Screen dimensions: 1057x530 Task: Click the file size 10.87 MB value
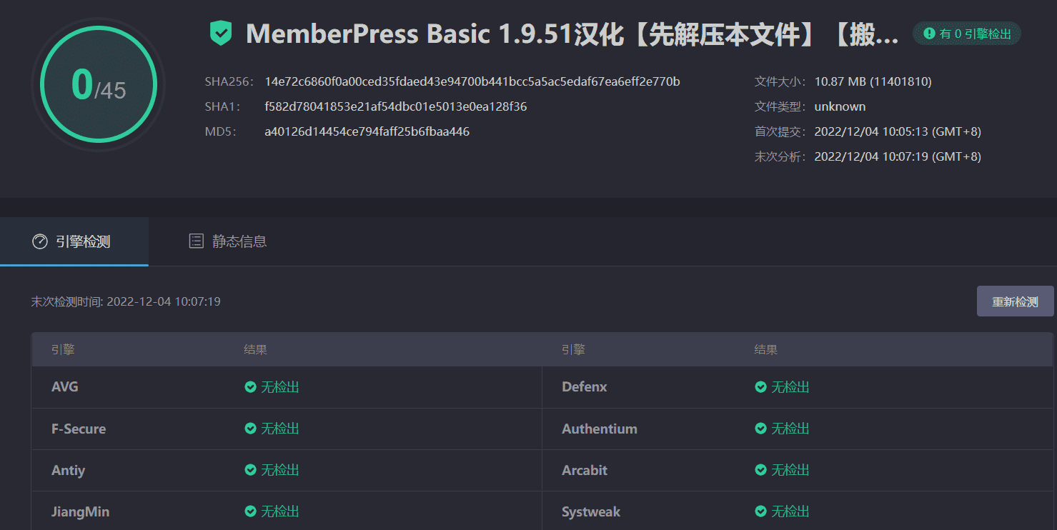pos(873,81)
